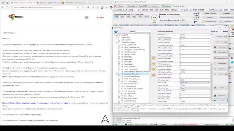
Task: Select strategy #38 HIST-long in tree
Action: tap(130, 76)
